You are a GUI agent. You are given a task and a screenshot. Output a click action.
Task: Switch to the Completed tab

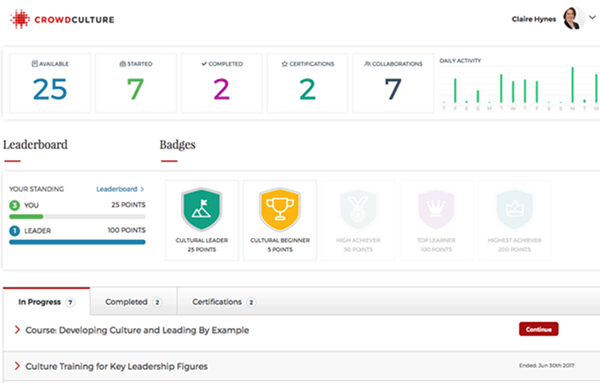pos(134,302)
